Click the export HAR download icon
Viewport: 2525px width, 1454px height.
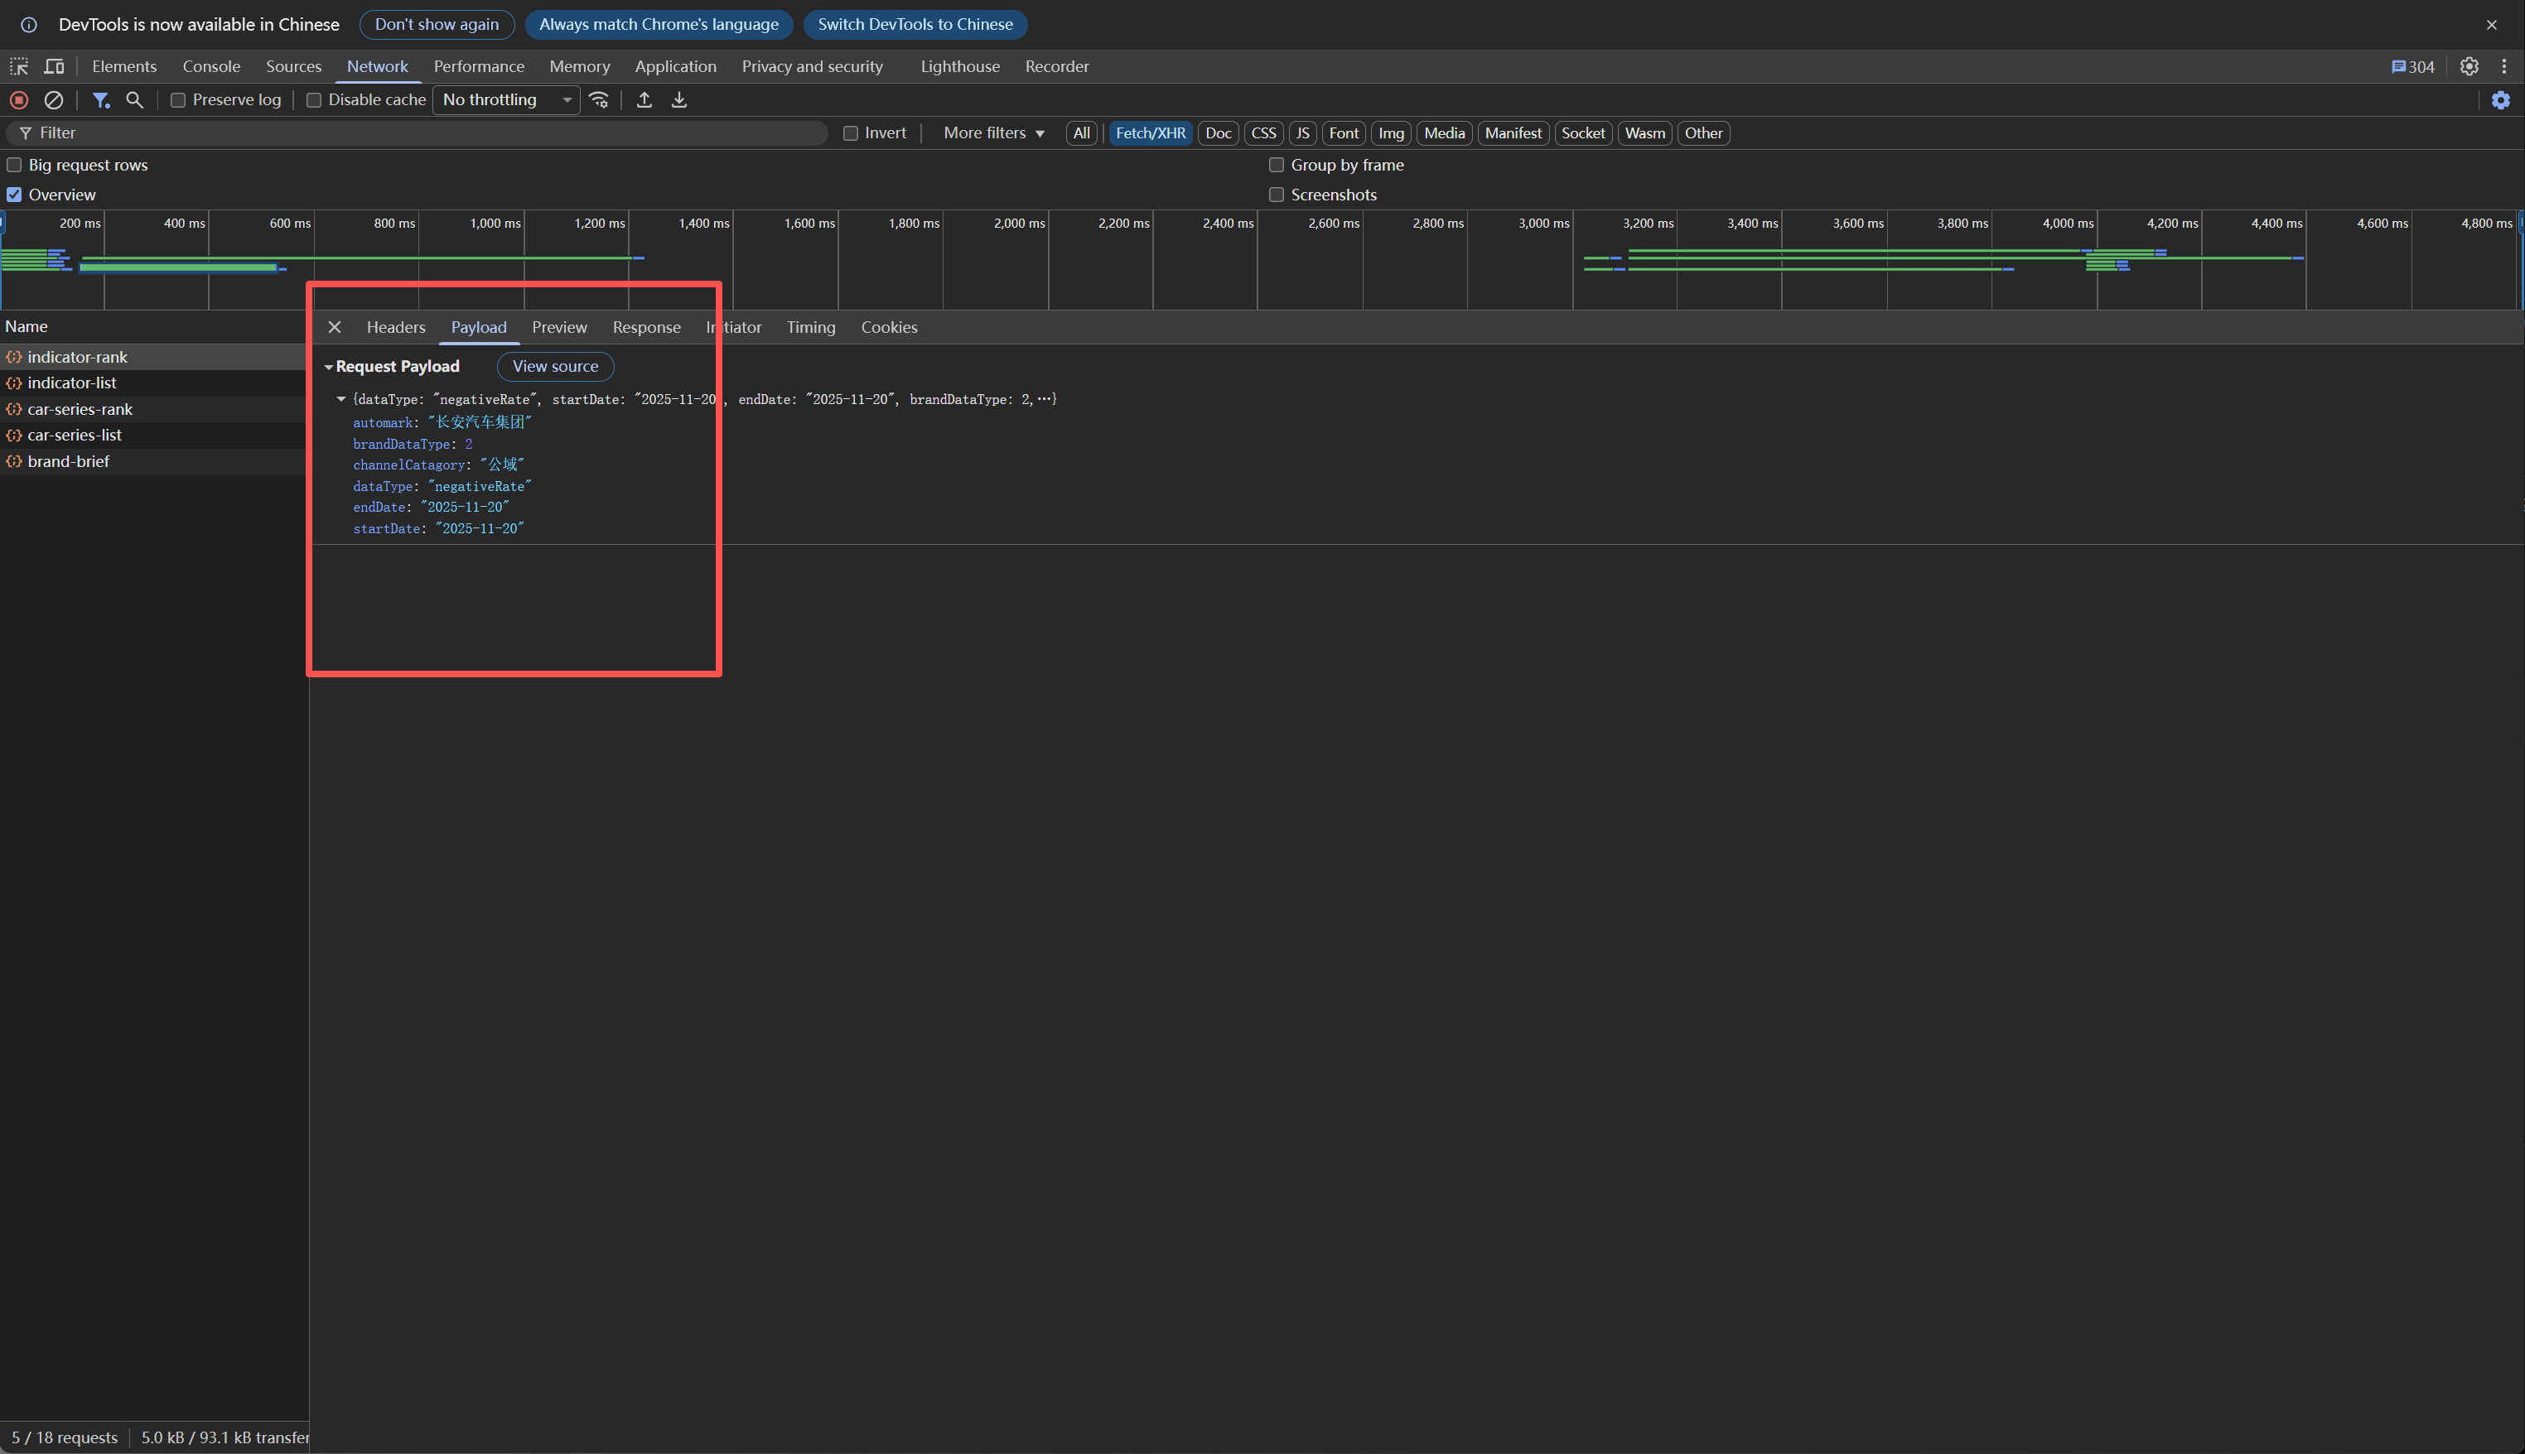coord(679,100)
